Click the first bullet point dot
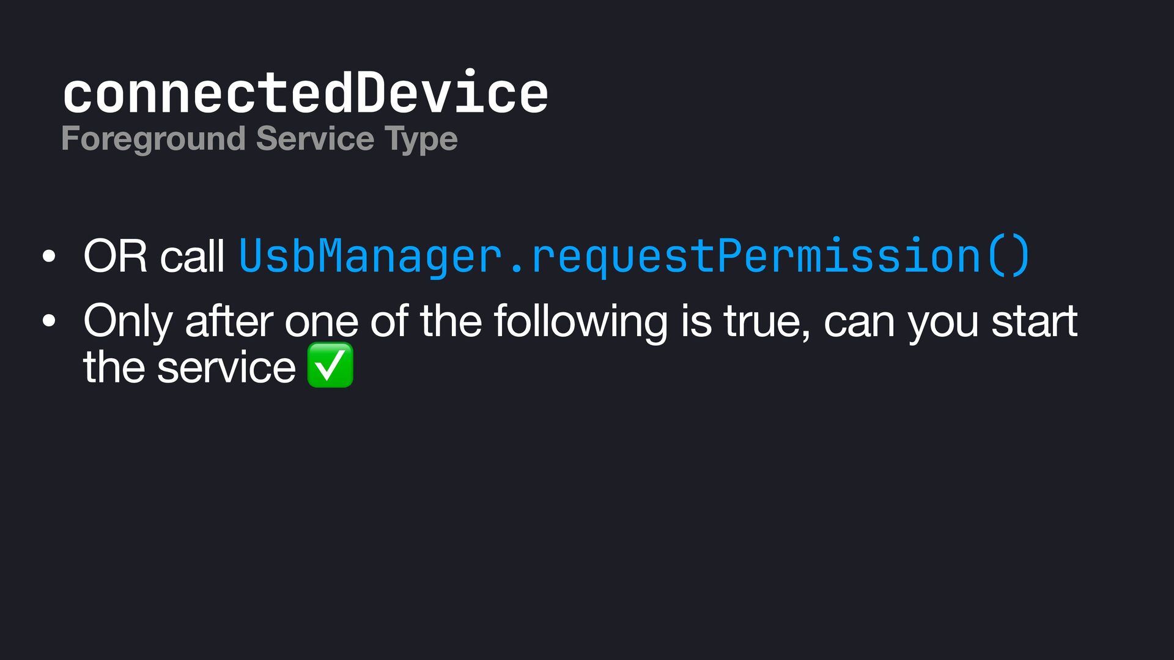The height and width of the screenshot is (660, 1174). pyautogui.click(x=49, y=257)
